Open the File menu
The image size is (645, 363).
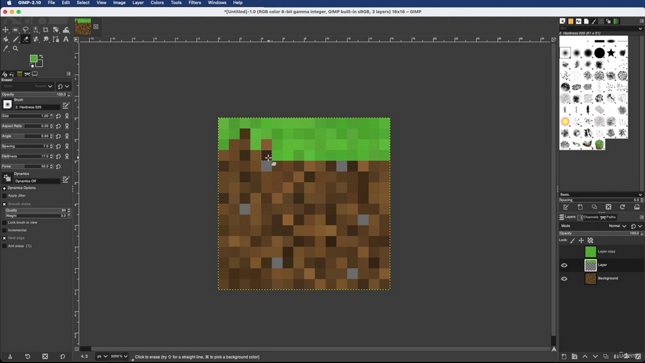[x=51, y=3]
